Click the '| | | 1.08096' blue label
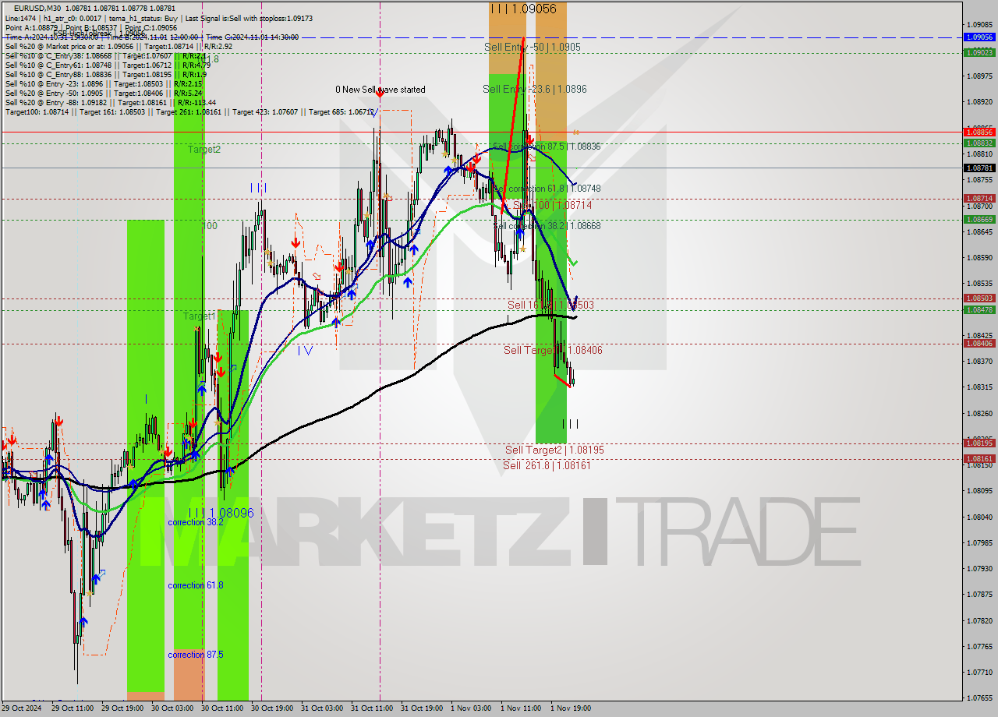 pos(221,513)
